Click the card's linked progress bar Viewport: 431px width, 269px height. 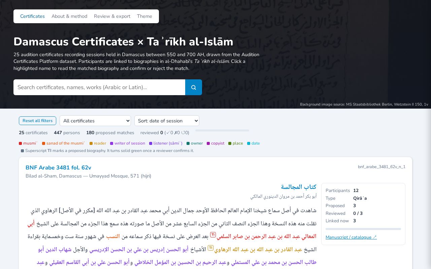(363, 229)
